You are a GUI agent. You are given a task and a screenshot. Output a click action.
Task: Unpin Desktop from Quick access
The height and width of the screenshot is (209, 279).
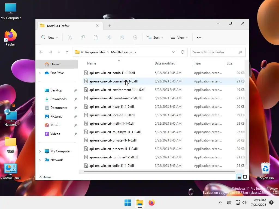pos(76,90)
